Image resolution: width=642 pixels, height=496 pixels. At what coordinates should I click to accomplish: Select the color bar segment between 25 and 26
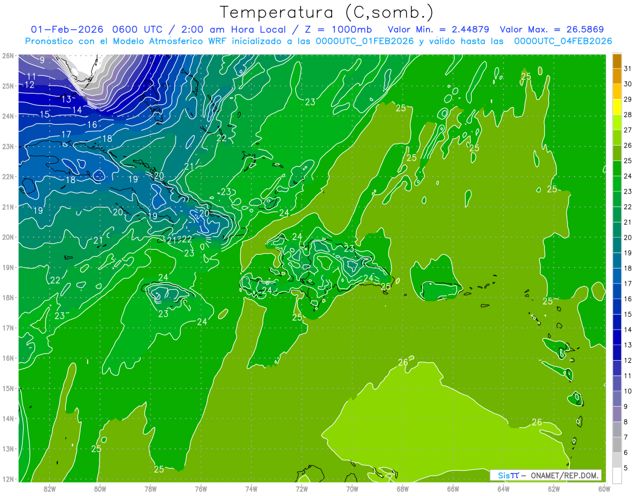point(617,153)
